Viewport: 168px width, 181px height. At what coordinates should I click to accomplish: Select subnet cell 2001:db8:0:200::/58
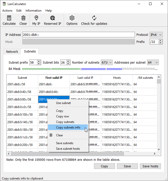pos(22,145)
